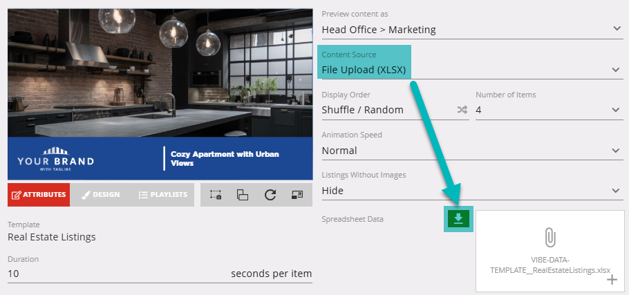Click the pop-out preview icon
The width and height of the screenshot is (629, 295).
click(297, 195)
